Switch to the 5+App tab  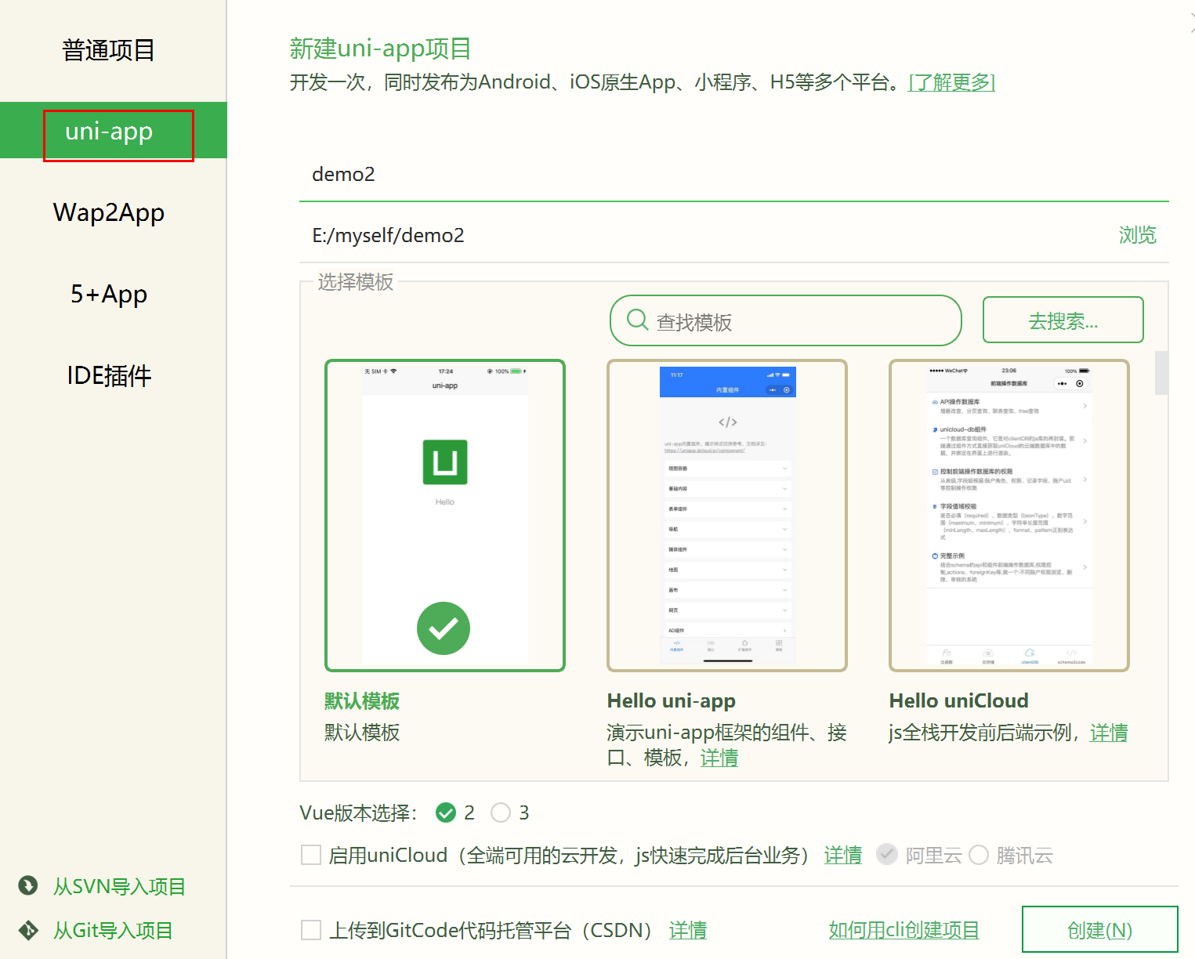pos(109,294)
